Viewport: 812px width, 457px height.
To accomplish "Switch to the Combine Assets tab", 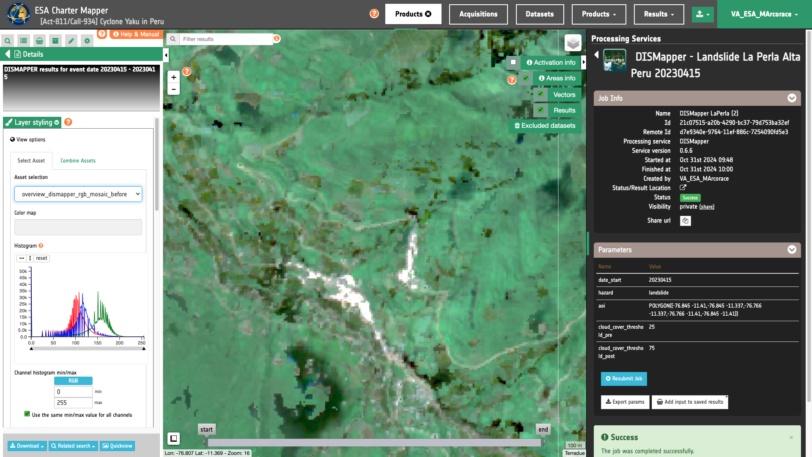I will pyautogui.click(x=78, y=161).
